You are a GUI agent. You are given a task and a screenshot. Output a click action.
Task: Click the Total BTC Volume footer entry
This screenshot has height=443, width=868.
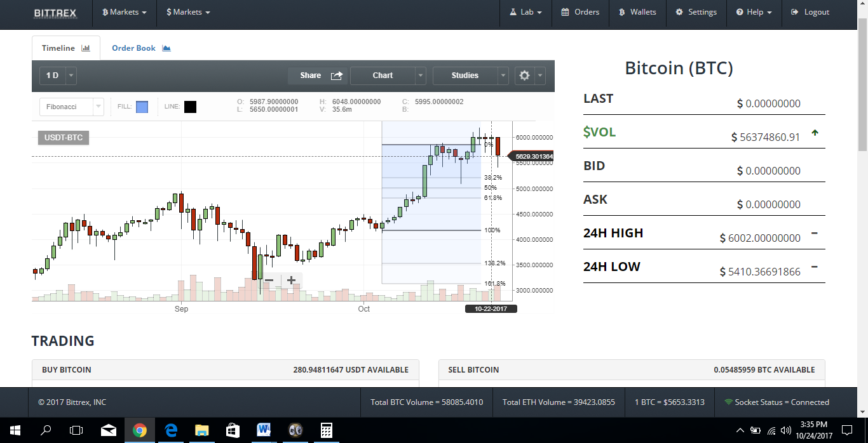(426, 402)
